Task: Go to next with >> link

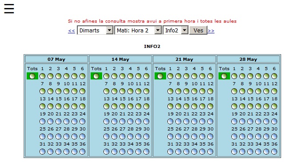Action: pyautogui.click(x=211, y=31)
